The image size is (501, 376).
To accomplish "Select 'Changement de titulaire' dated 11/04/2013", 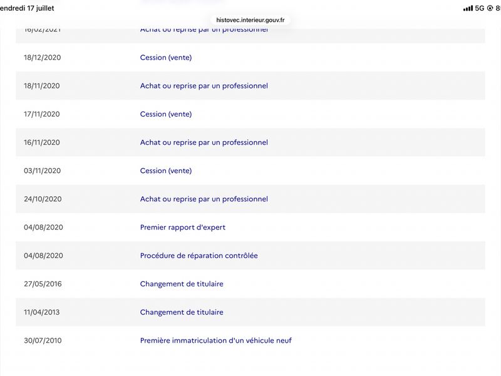I will 182,312.
